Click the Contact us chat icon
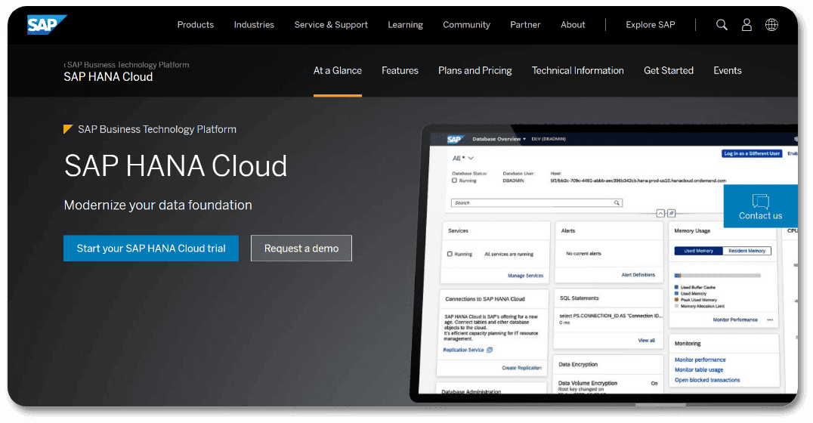Image resolution: width=813 pixels, height=423 pixels. point(760,201)
